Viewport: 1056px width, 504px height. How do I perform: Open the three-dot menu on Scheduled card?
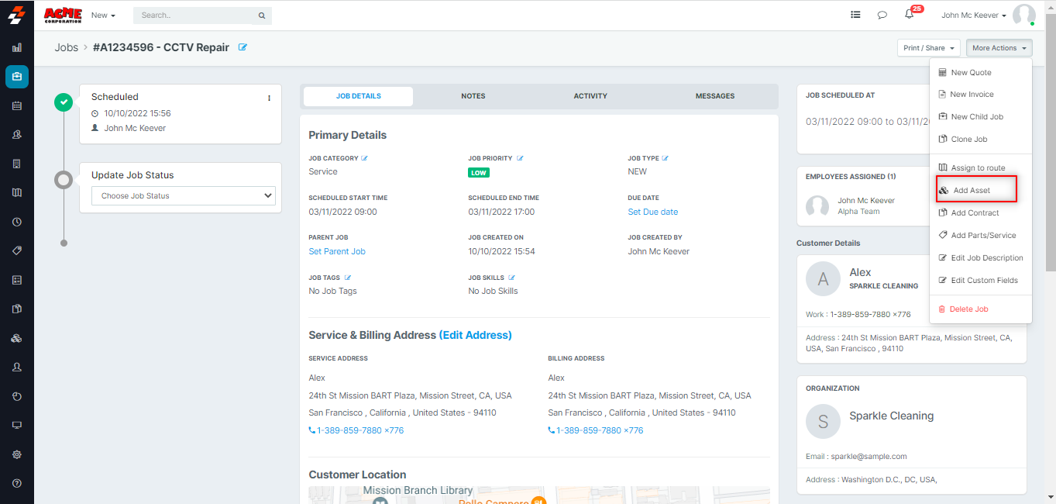tap(270, 98)
